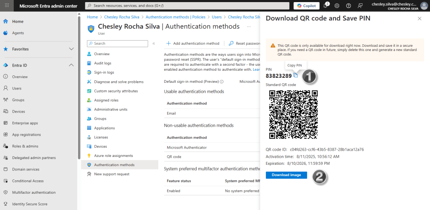Open the notifications bell icon
Screen dimensions: 430x210
[325, 6]
